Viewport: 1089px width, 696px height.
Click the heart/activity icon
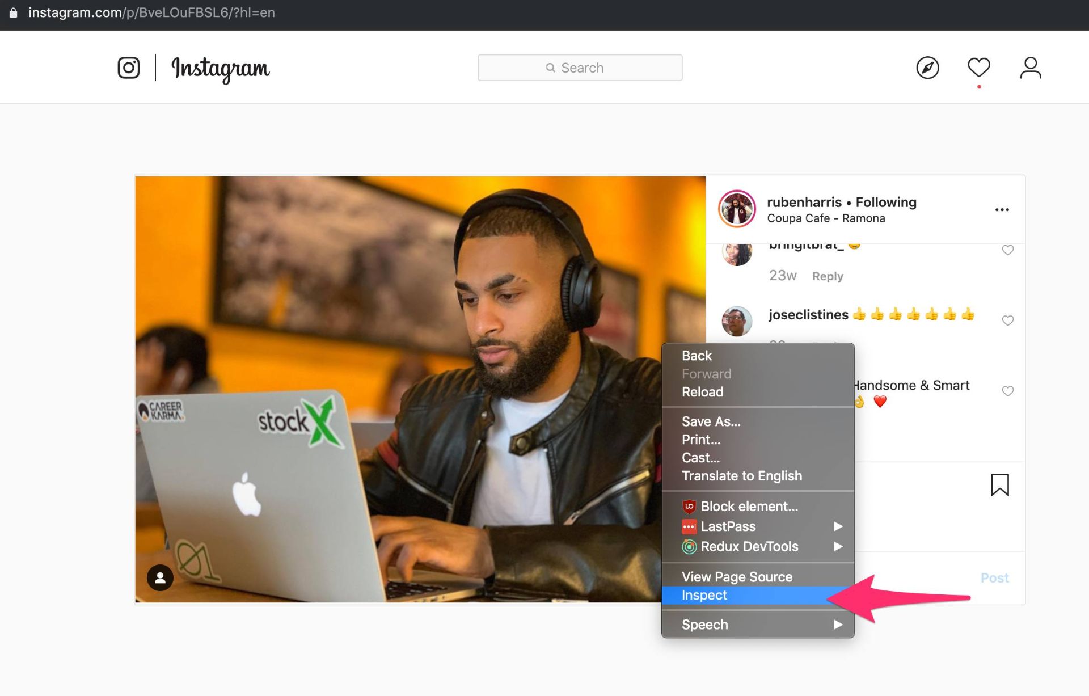[x=978, y=67]
